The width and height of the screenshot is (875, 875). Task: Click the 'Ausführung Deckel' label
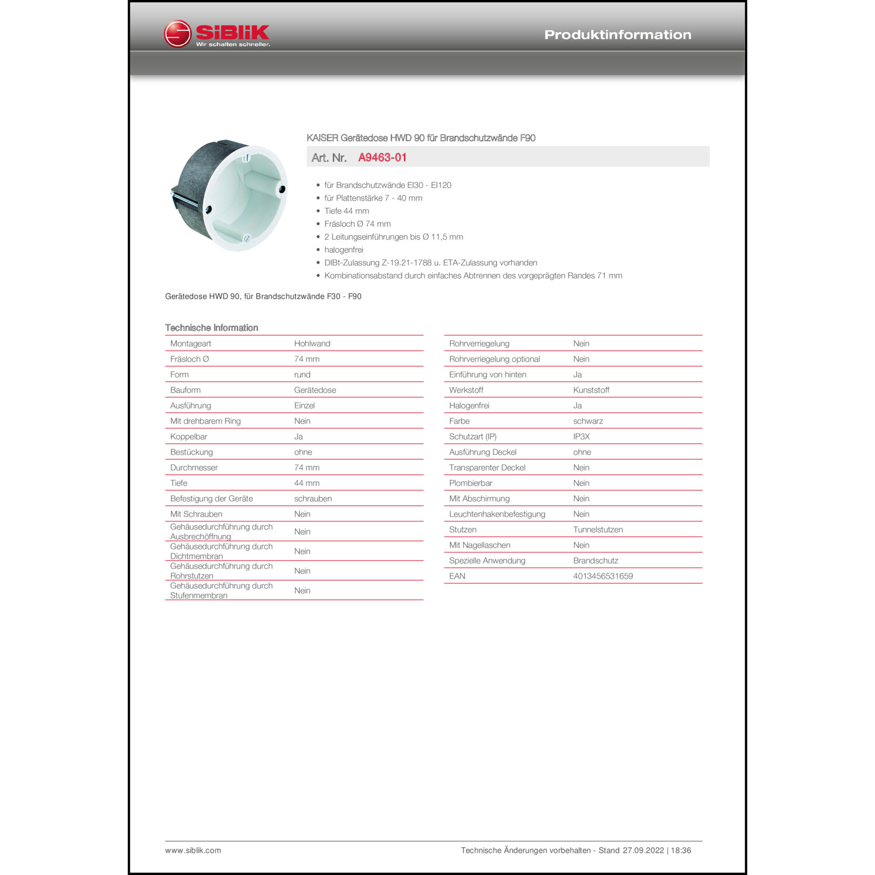(483, 452)
